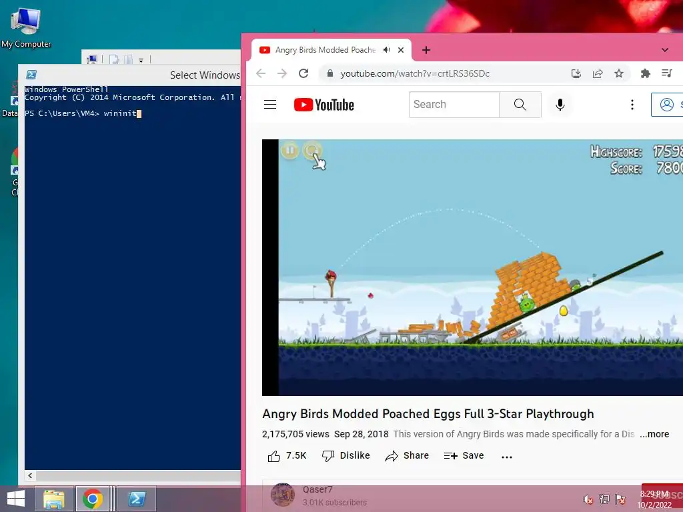The image size is (683, 512).
Task: Switch to PowerShell in the taskbar
Action: click(136, 499)
